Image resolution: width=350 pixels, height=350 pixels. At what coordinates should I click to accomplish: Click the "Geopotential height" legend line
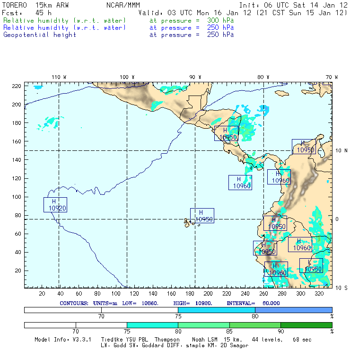click(40, 35)
